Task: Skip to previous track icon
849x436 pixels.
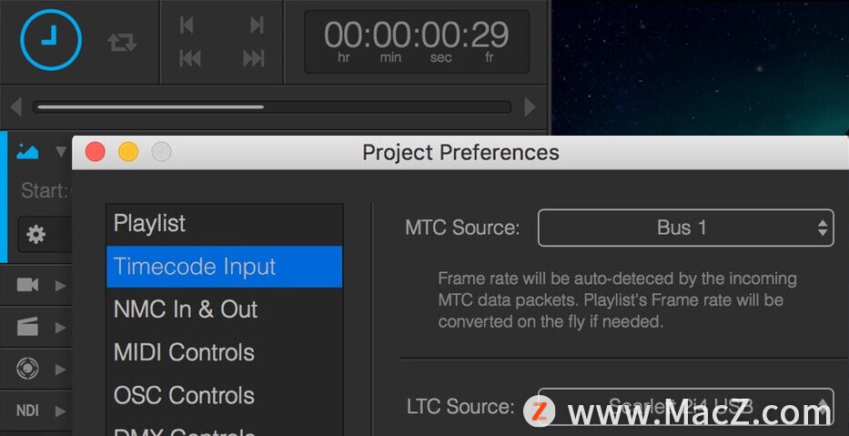Action: click(x=189, y=58)
